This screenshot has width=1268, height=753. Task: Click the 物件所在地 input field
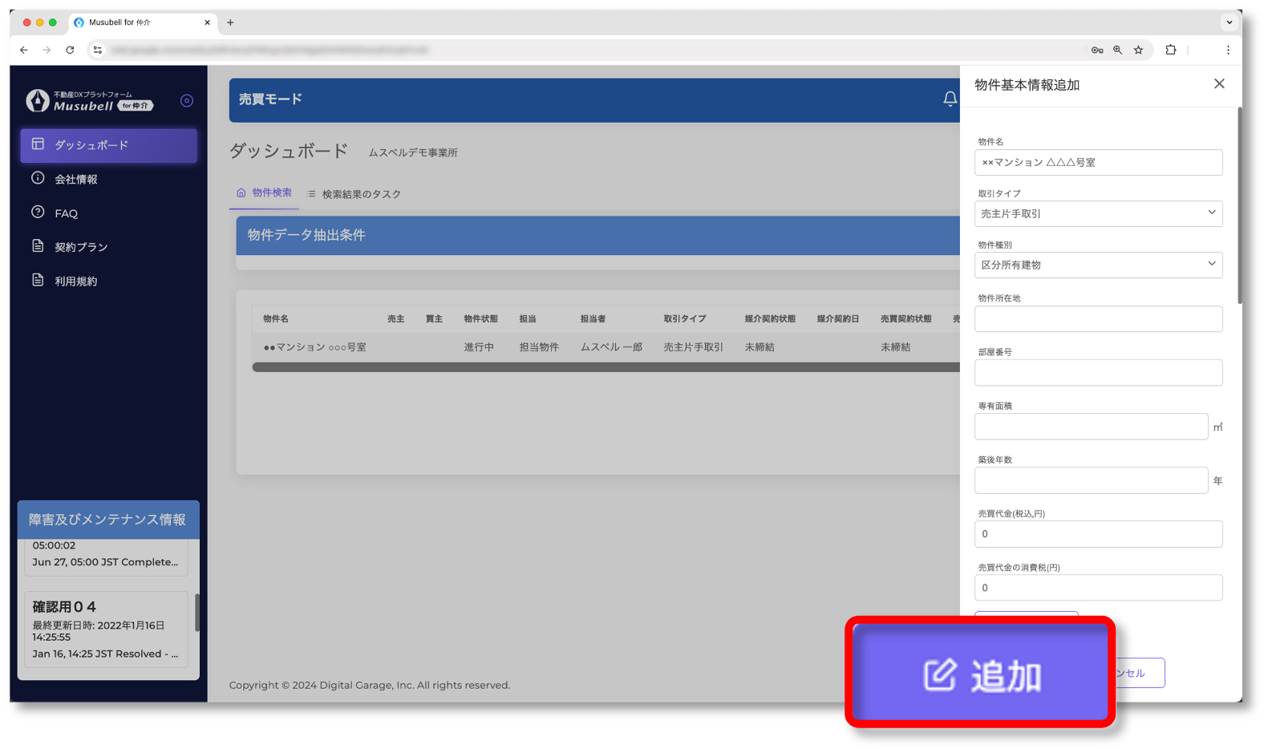pyautogui.click(x=1098, y=319)
